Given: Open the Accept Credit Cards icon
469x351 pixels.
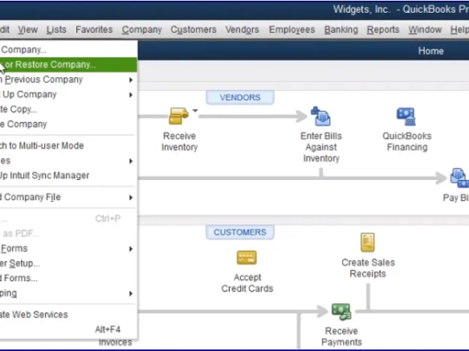Looking at the screenshot, I should (246, 257).
